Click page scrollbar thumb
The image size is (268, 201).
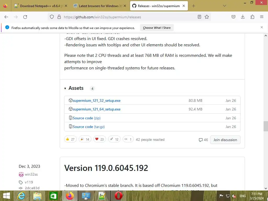pyautogui.click(x=266, y=126)
